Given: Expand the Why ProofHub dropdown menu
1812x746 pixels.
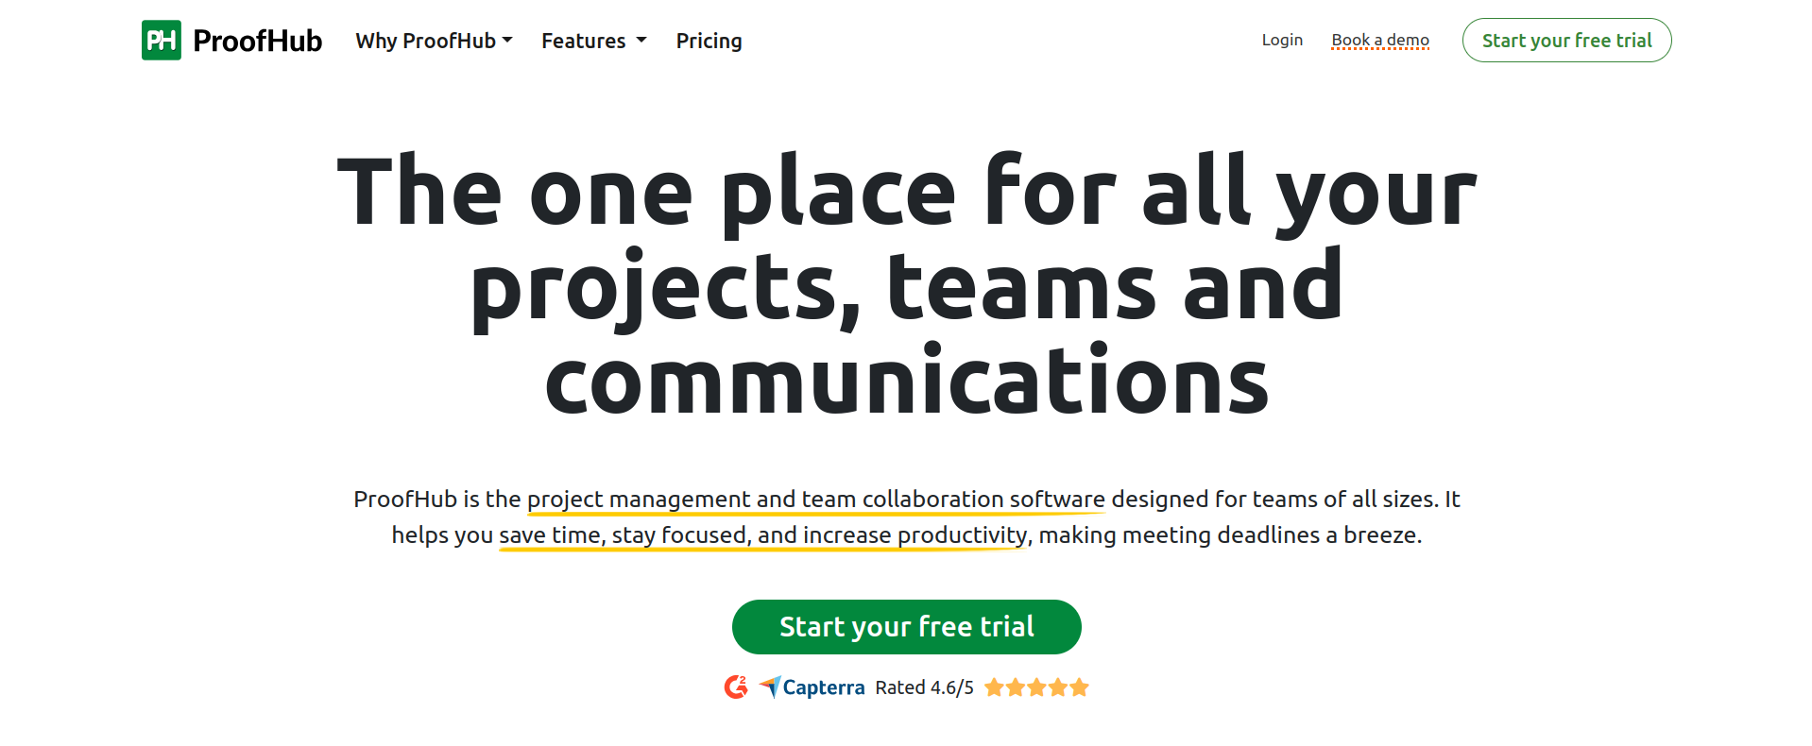Looking at the screenshot, I should (x=434, y=41).
